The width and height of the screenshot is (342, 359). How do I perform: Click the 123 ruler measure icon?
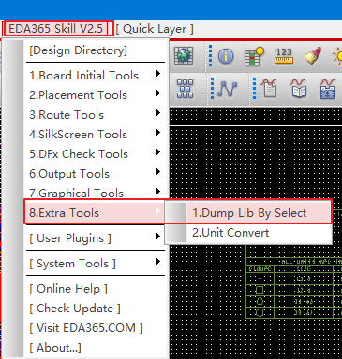tap(284, 56)
